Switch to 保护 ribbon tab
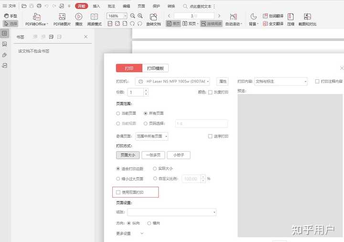The image size is (344, 242). click(156, 6)
